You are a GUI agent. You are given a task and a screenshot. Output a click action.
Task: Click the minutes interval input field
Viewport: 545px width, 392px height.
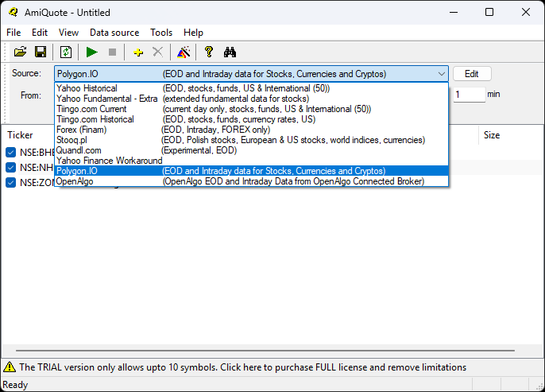[469, 95]
